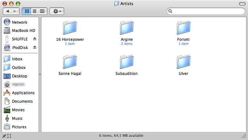Click the "16 Horsepower" folder name
This screenshot has width=248, height=140.
click(x=70, y=39)
